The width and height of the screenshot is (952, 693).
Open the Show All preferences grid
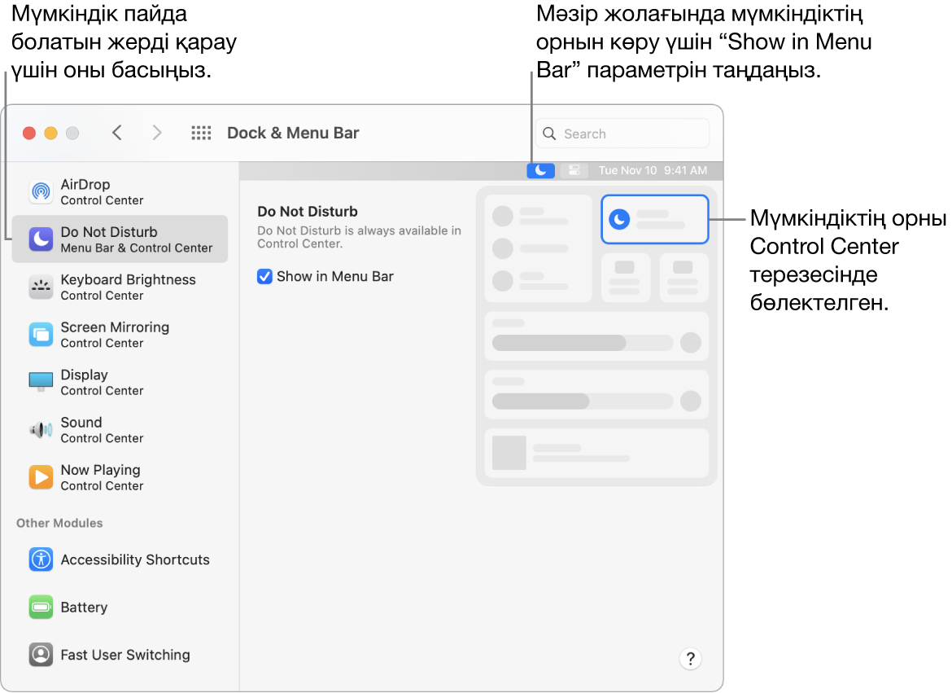pos(201,133)
